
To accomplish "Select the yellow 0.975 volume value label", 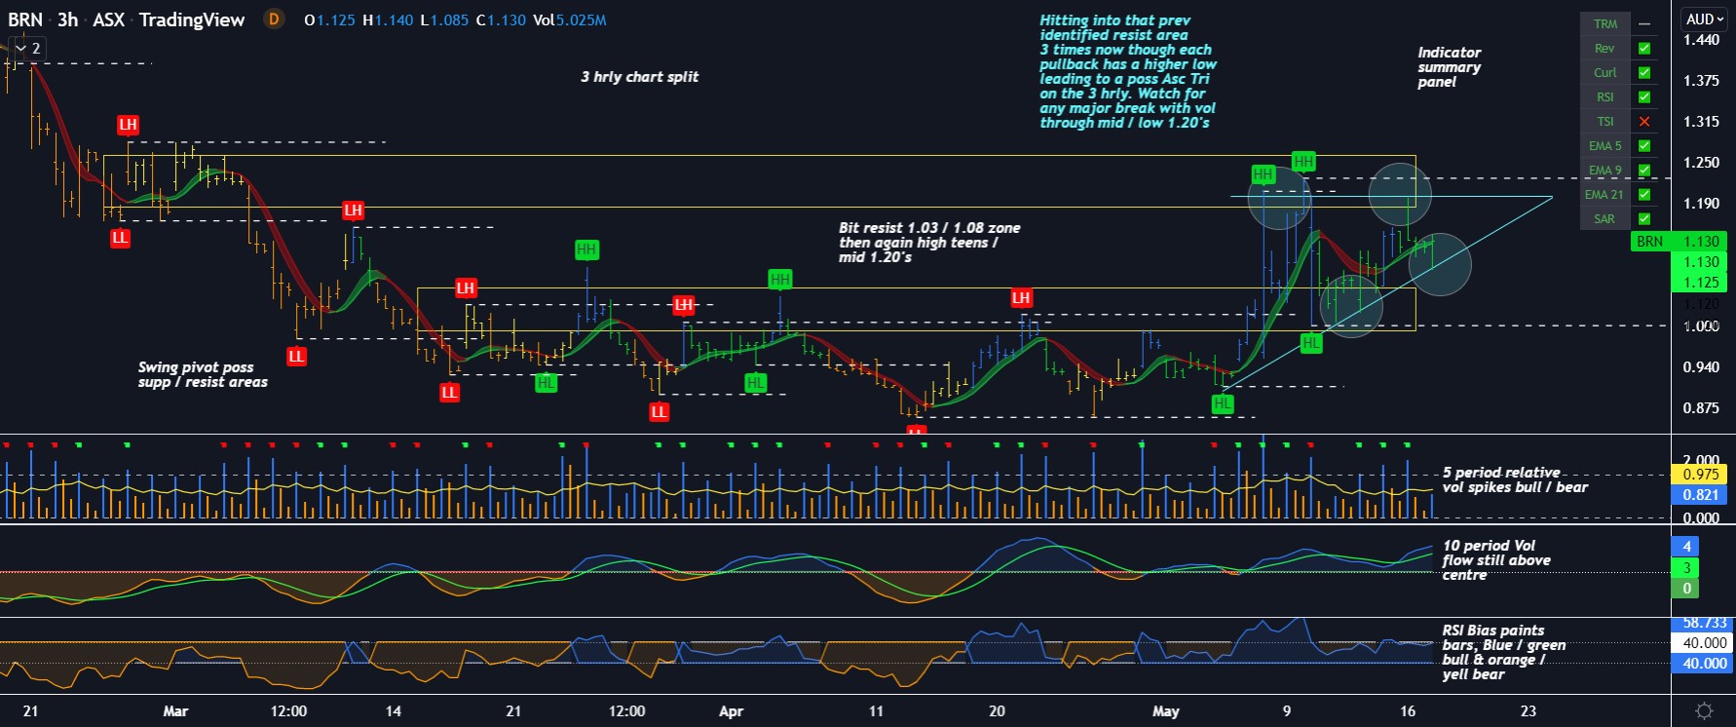I will pos(1700,475).
